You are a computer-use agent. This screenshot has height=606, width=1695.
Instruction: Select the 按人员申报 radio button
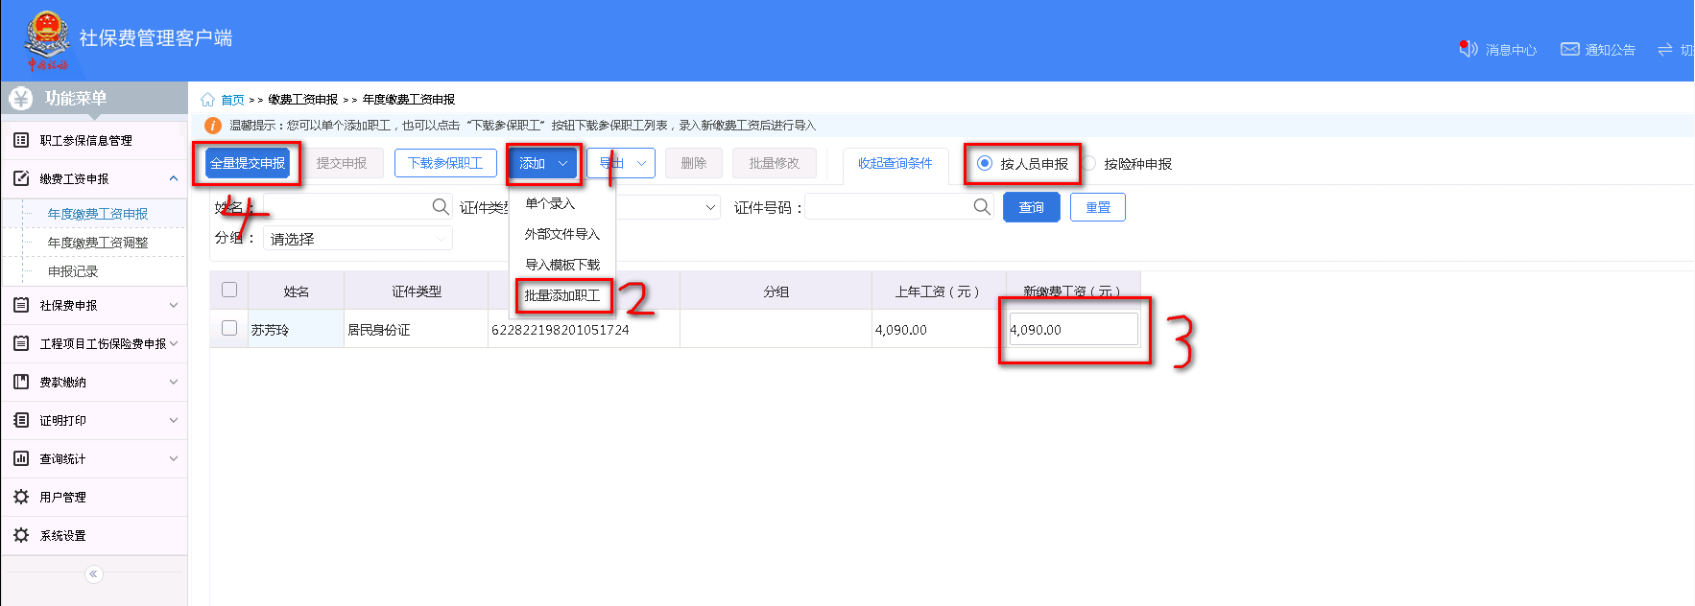(x=984, y=163)
